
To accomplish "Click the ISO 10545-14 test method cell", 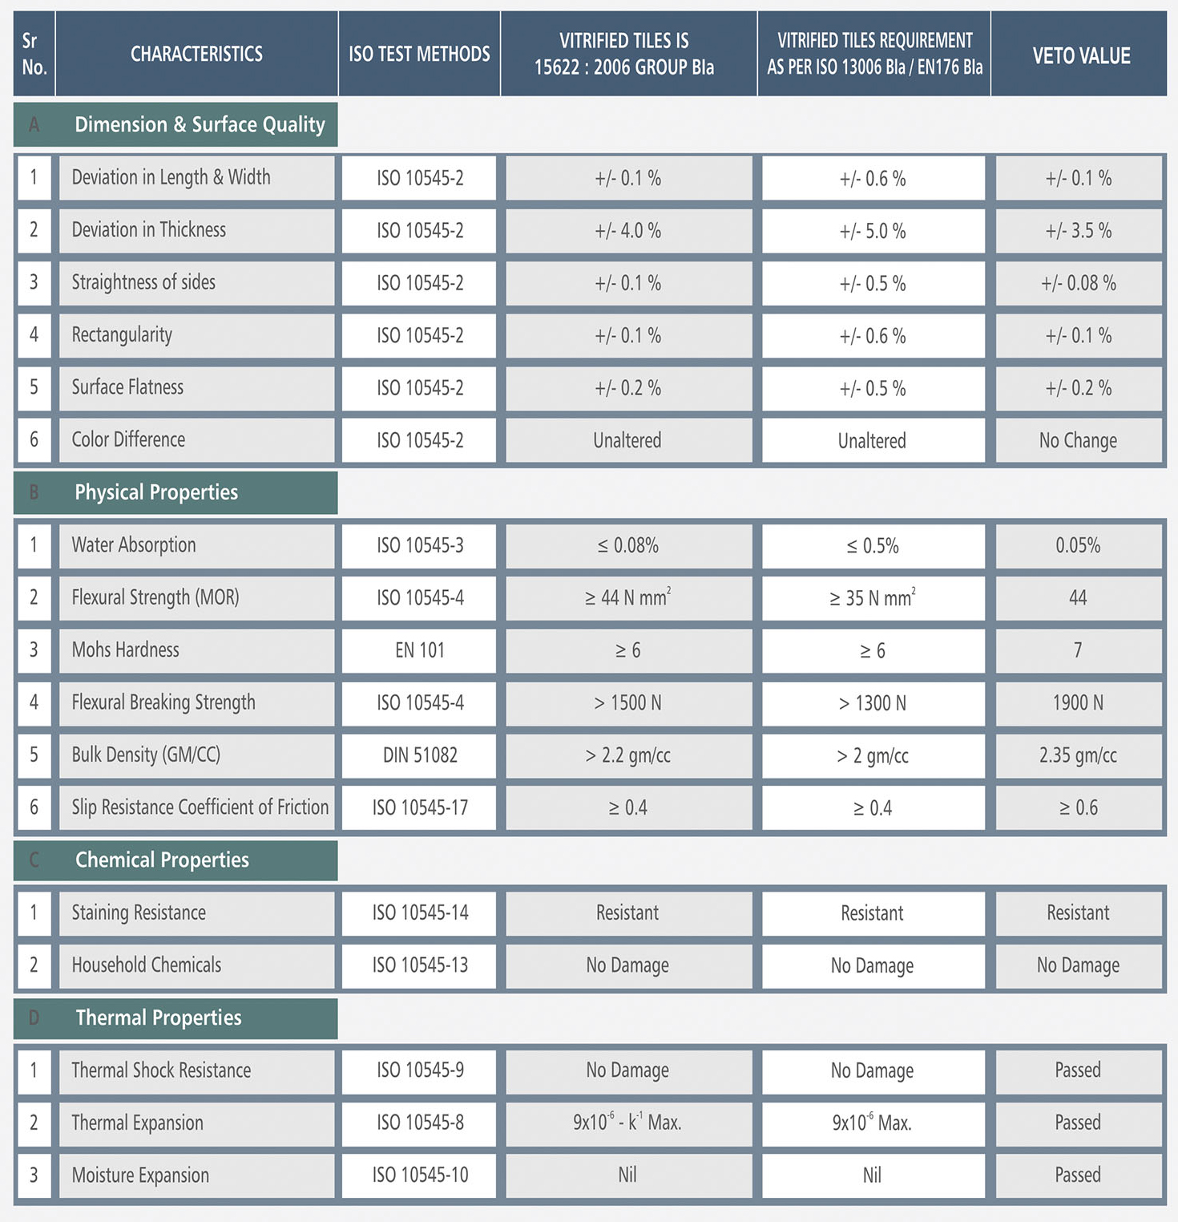I will click(420, 912).
